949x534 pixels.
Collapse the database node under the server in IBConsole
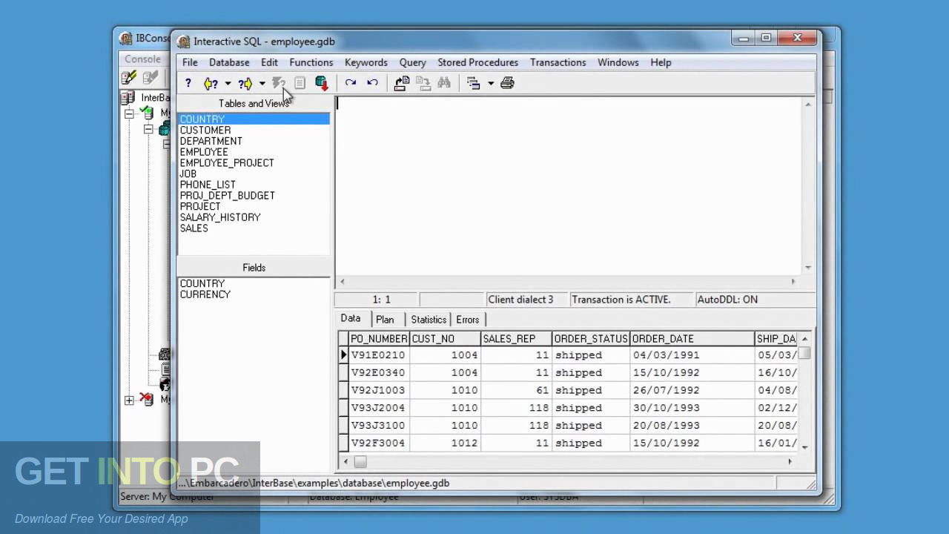click(148, 129)
